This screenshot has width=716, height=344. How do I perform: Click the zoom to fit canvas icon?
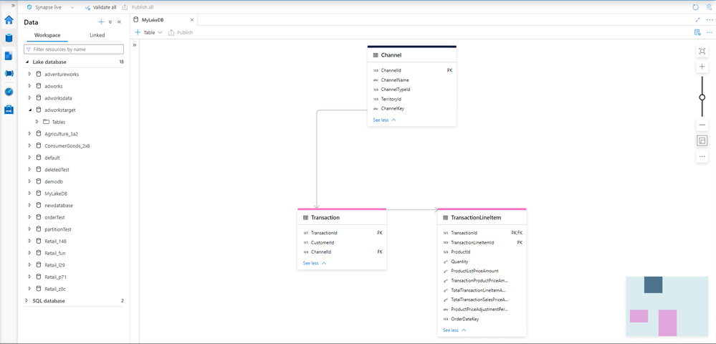pos(702,51)
